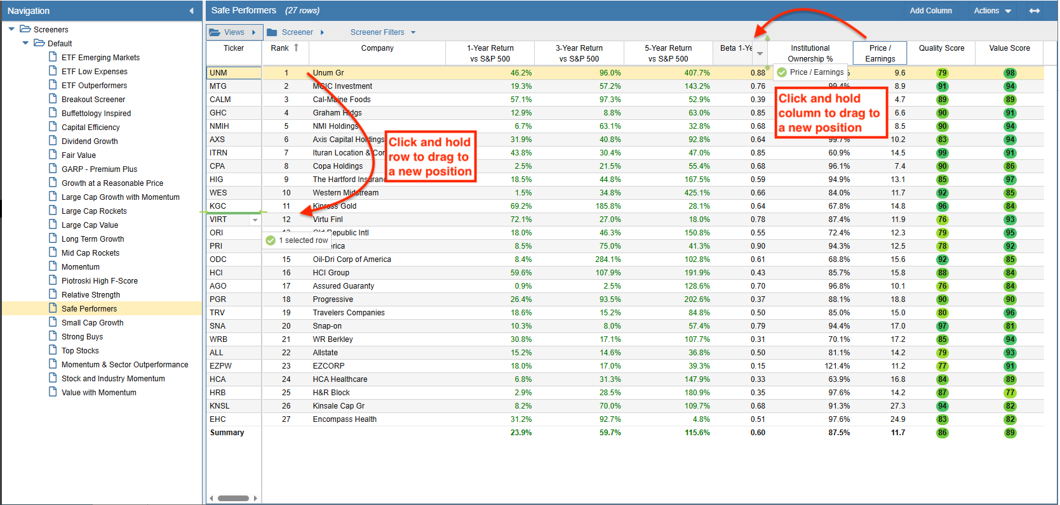The height and width of the screenshot is (505, 1060).
Task: Click the Travelers Companies row name
Action: pos(349,313)
